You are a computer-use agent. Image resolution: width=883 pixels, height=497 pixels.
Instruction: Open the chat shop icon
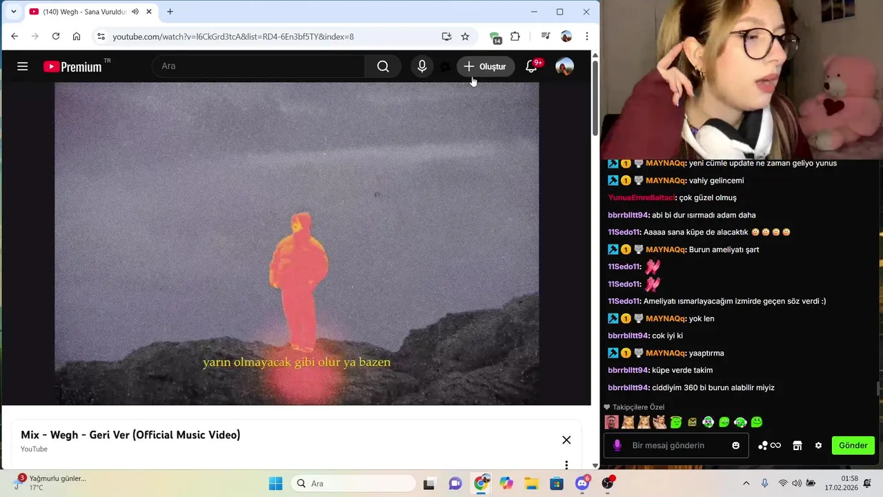pyautogui.click(x=797, y=445)
